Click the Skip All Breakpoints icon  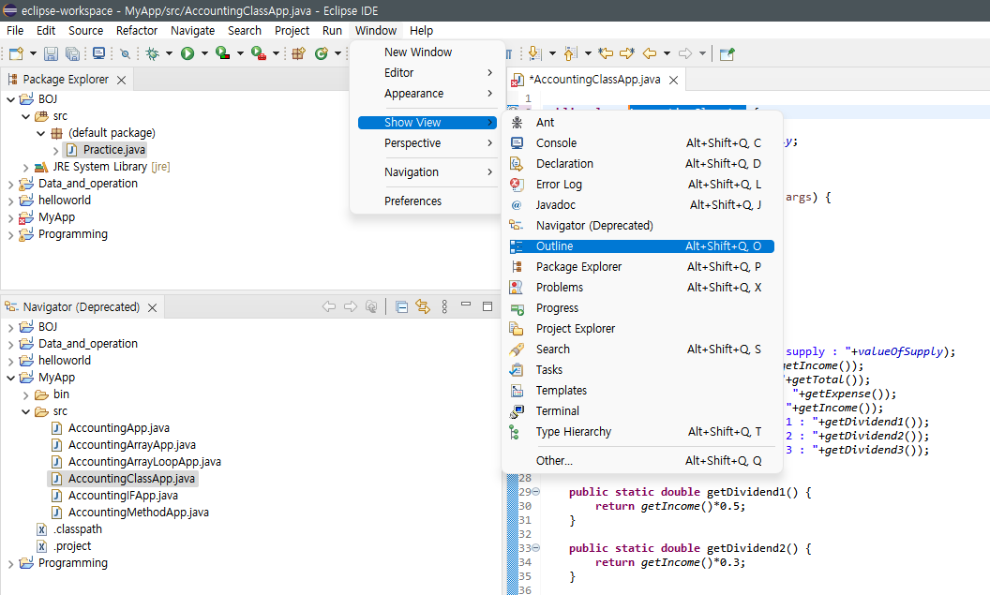[125, 53]
